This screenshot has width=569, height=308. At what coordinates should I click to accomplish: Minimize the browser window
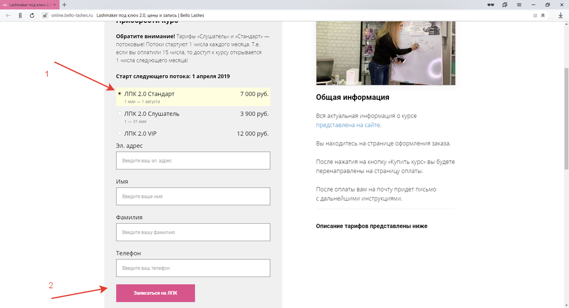coord(533,5)
